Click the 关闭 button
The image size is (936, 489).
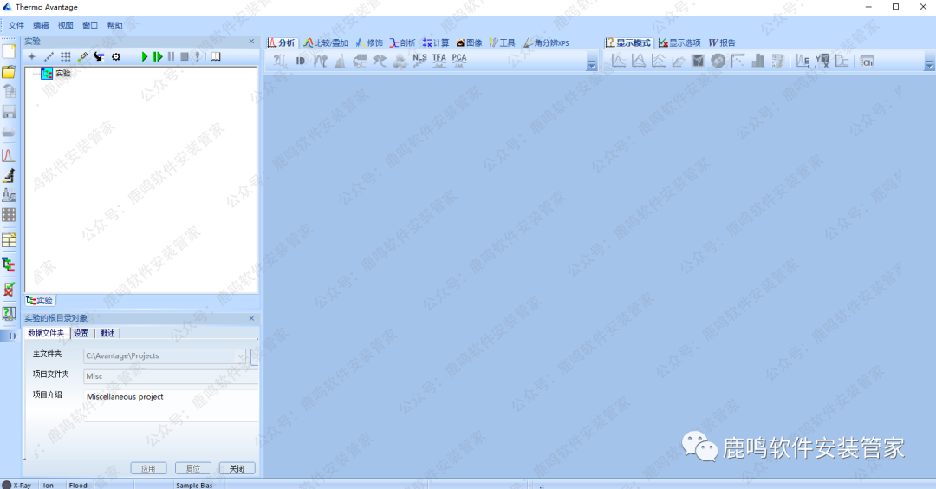coord(237,468)
